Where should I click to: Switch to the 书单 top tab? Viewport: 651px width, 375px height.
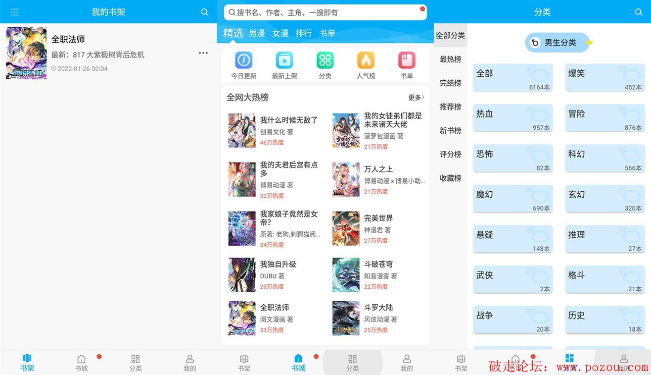pos(327,33)
